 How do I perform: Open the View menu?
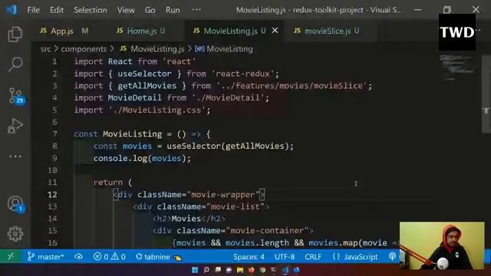pyautogui.click(x=126, y=10)
